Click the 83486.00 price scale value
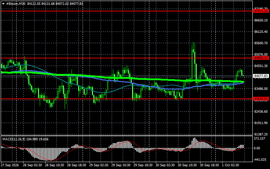 261,88
